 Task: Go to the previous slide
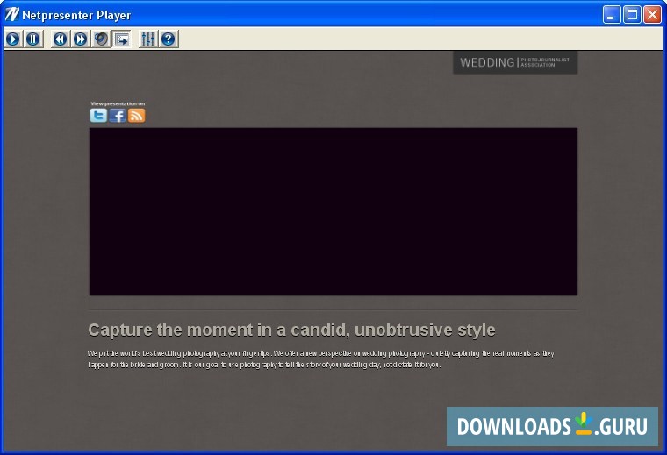pos(60,39)
